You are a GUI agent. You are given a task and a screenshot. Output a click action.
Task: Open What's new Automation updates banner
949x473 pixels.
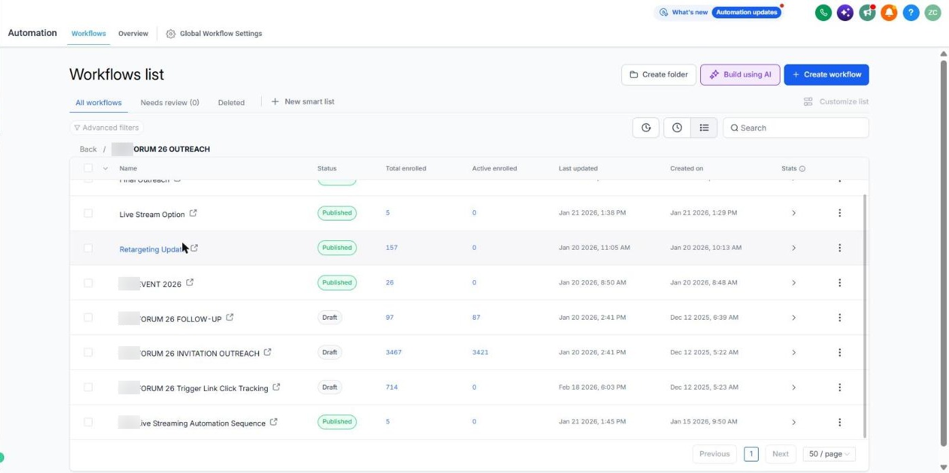coord(718,12)
